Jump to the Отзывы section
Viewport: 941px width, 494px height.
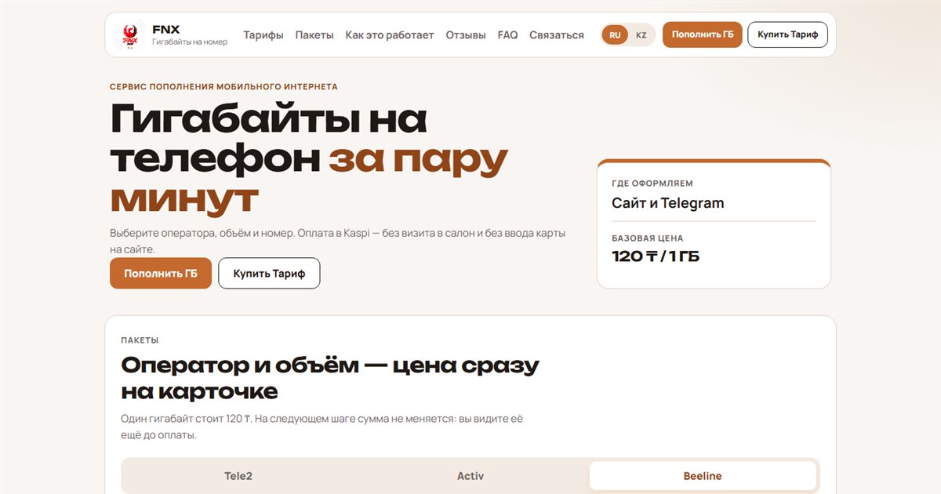coord(466,35)
